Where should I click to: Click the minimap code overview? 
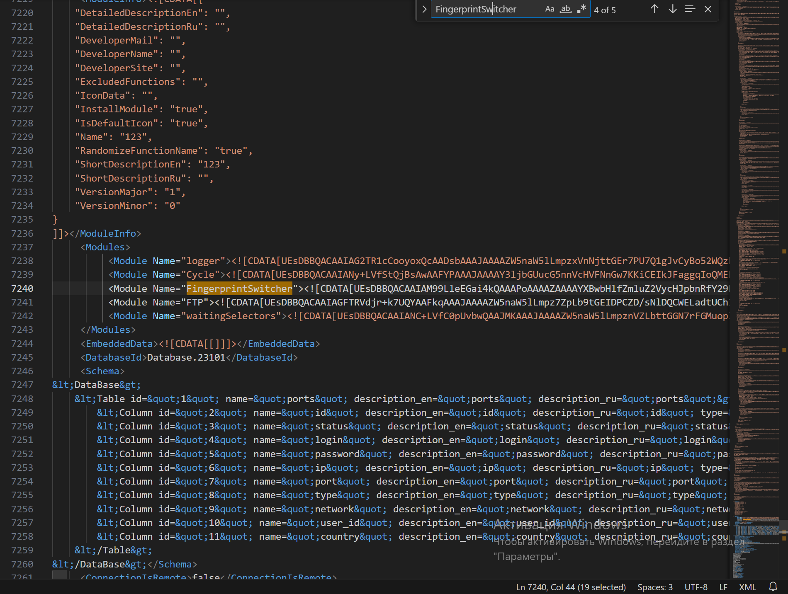757,249
